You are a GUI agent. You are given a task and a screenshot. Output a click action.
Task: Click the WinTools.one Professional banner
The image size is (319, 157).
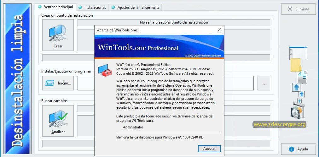pos(159,47)
